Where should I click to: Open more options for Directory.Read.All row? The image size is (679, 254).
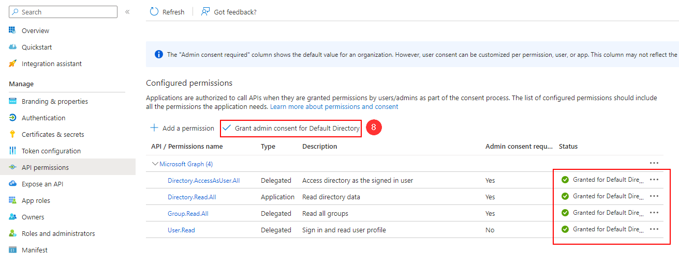654,196
